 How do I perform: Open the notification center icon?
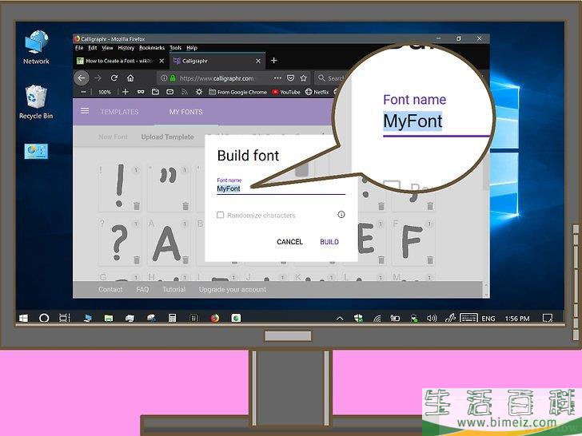click(x=548, y=318)
